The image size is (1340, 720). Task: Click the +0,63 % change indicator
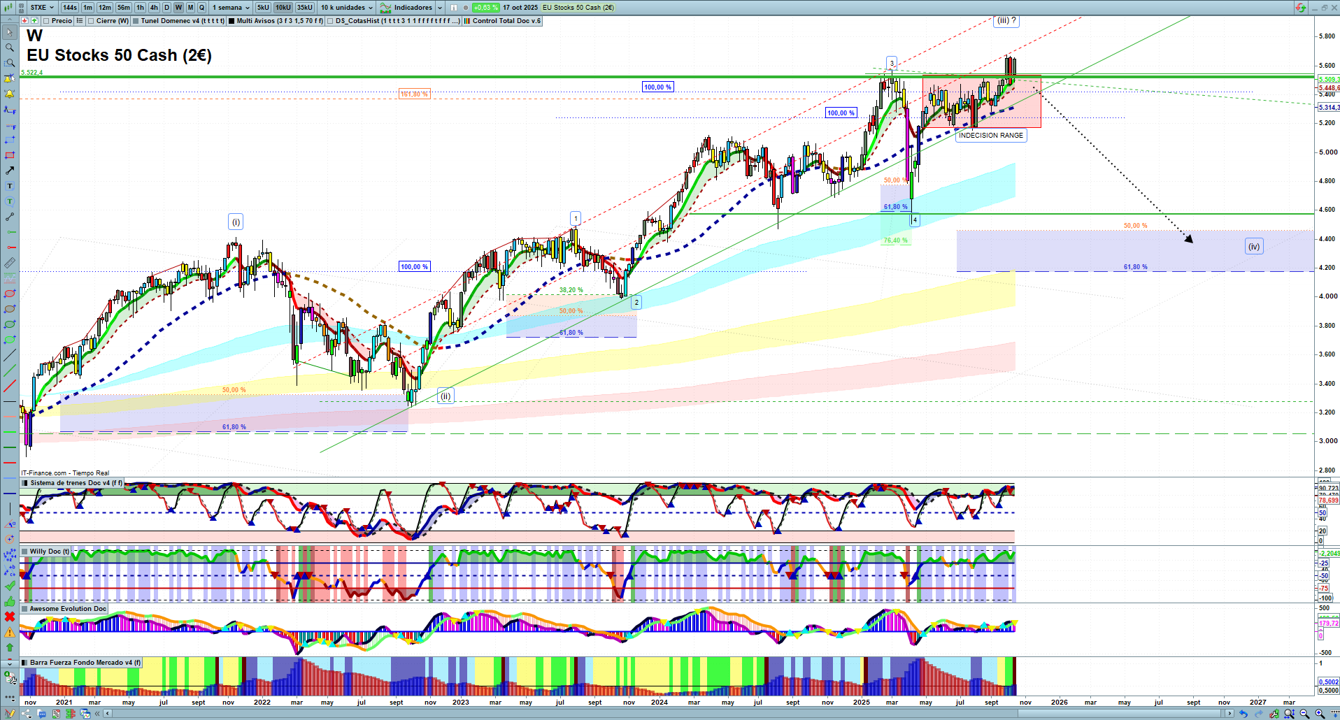pos(485,8)
